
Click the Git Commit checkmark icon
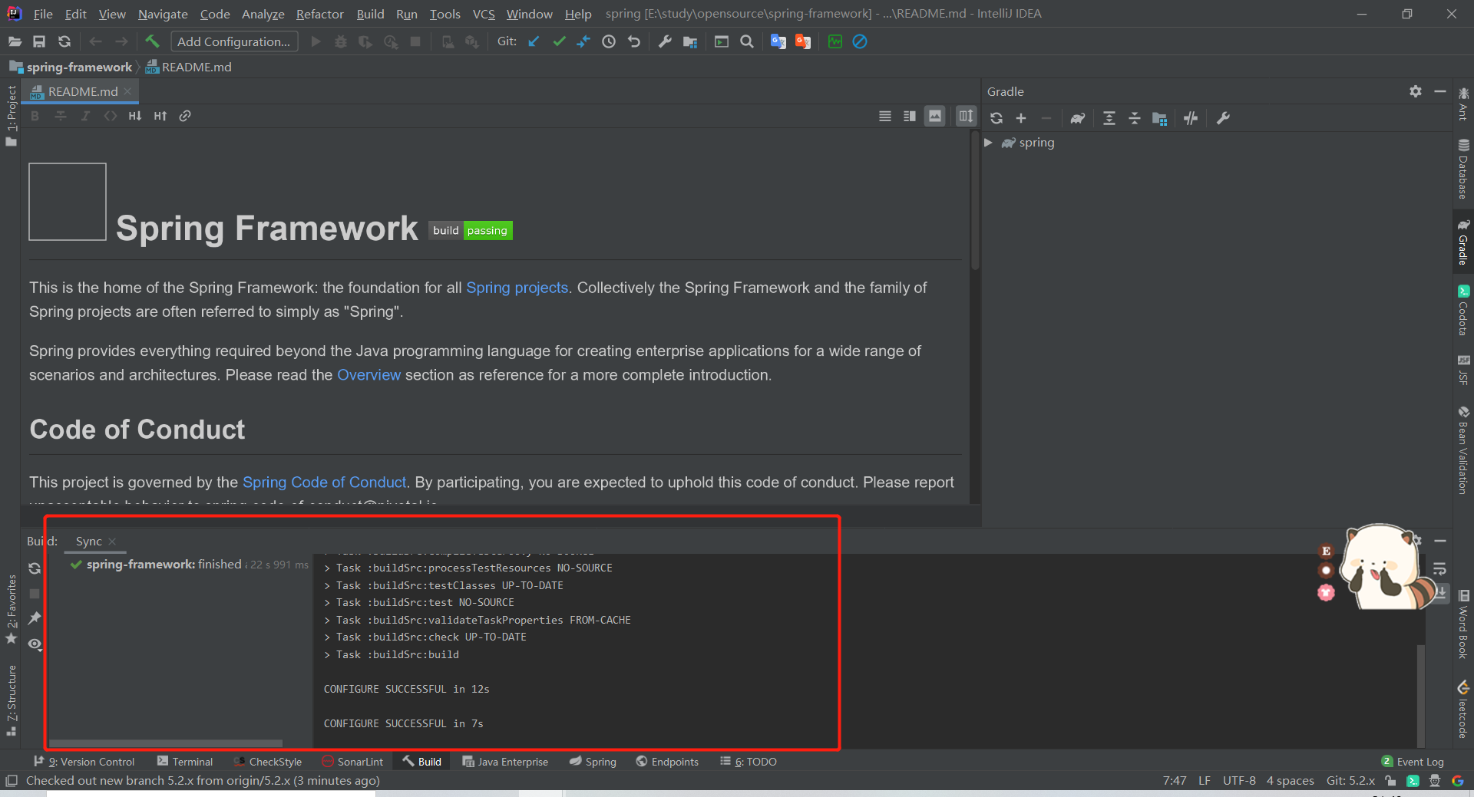tap(559, 41)
